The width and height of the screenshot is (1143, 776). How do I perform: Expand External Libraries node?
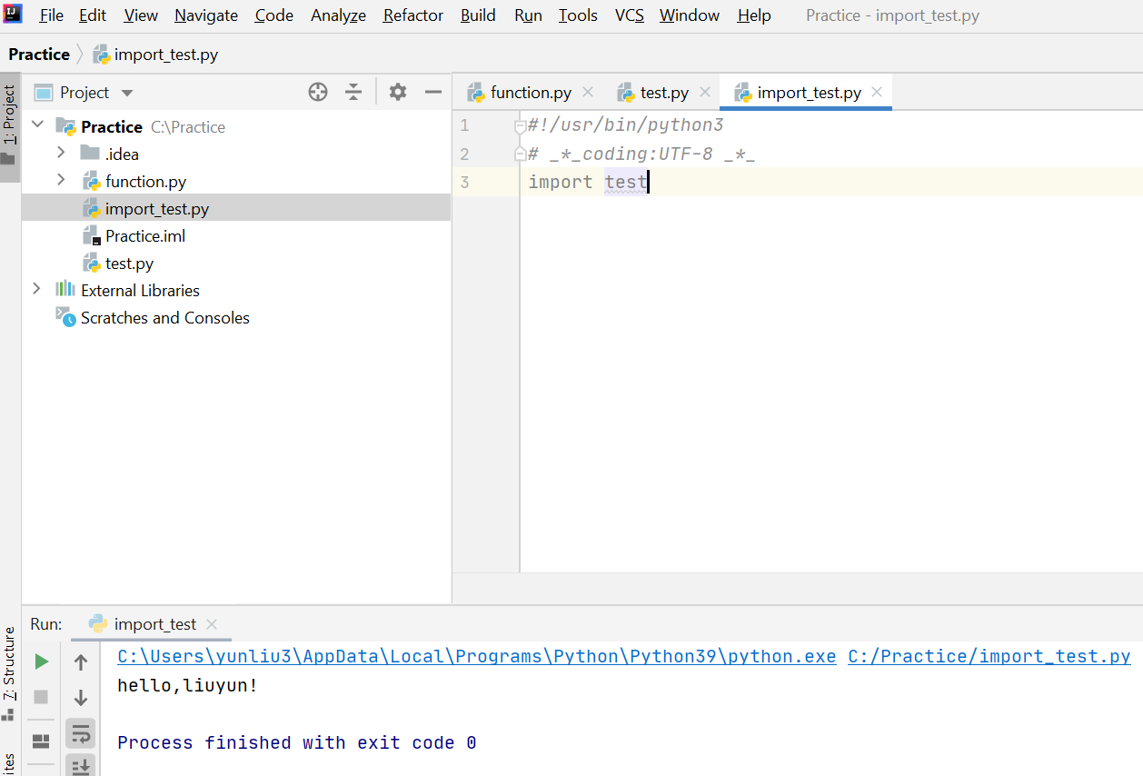tap(36, 289)
